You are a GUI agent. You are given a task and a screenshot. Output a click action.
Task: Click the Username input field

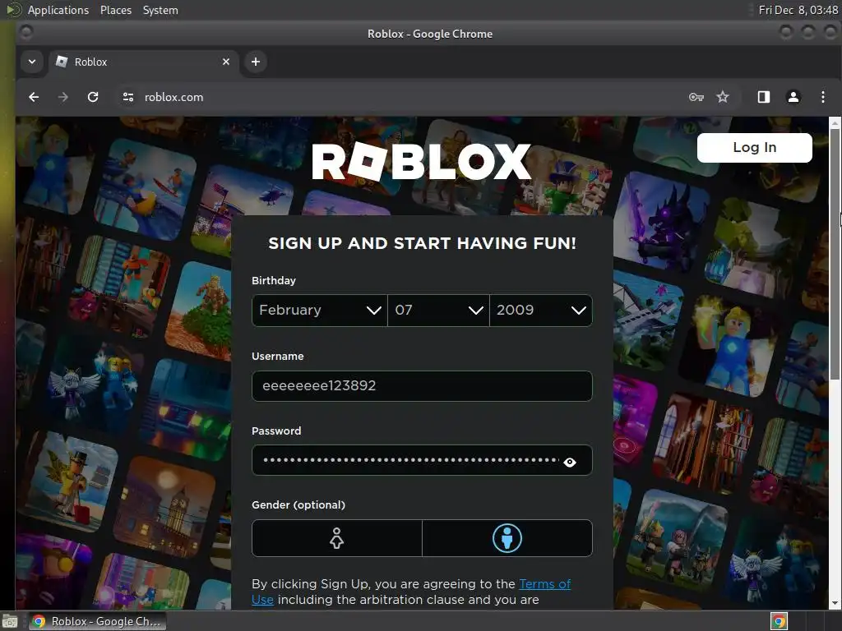click(x=422, y=386)
